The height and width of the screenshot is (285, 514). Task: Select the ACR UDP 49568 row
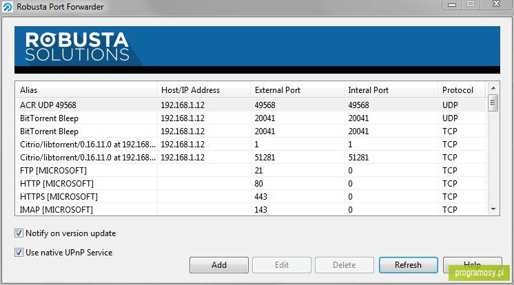point(251,105)
